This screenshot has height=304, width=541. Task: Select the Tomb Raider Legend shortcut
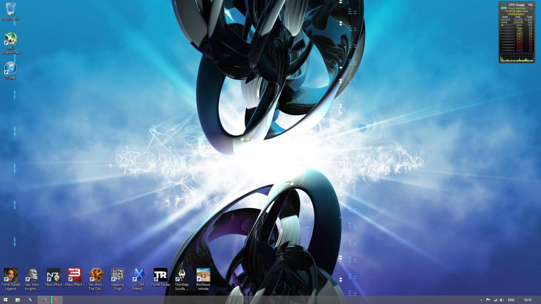11,279
